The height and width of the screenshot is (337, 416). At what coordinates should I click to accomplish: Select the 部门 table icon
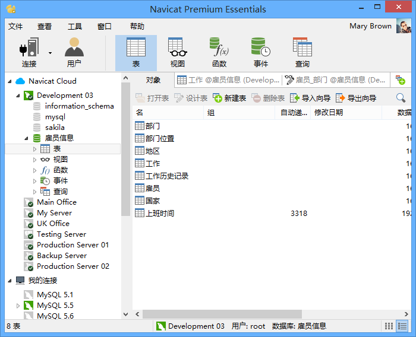pos(140,126)
